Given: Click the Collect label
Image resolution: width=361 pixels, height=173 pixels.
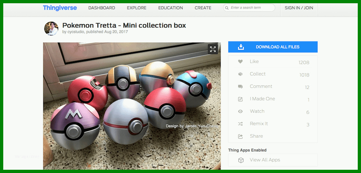Looking at the screenshot, I should 258,74.
